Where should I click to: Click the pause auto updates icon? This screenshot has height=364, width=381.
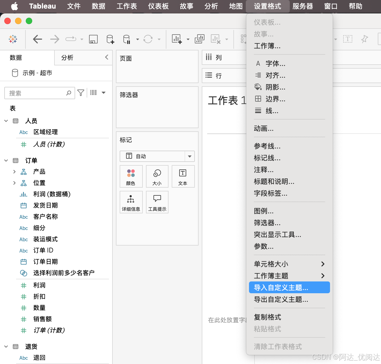coord(127,39)
